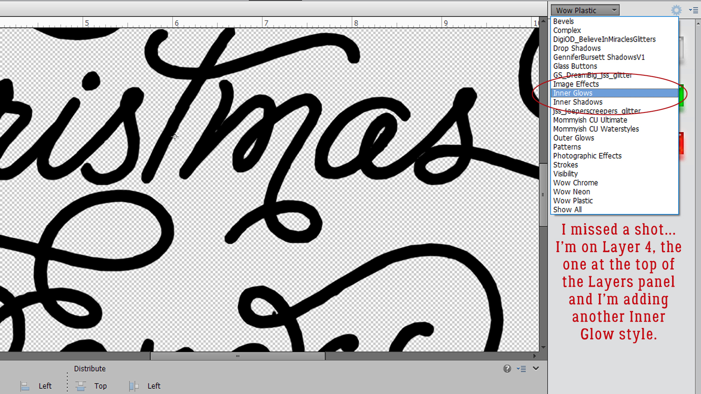Click the Distribute heading label
Image resolution: width=701 pixels, height=394 pixels.
[90, 369]
